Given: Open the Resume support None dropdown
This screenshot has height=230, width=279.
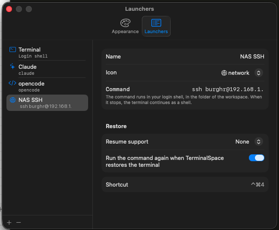Looking at the screenshot, I should coord(258,141).
